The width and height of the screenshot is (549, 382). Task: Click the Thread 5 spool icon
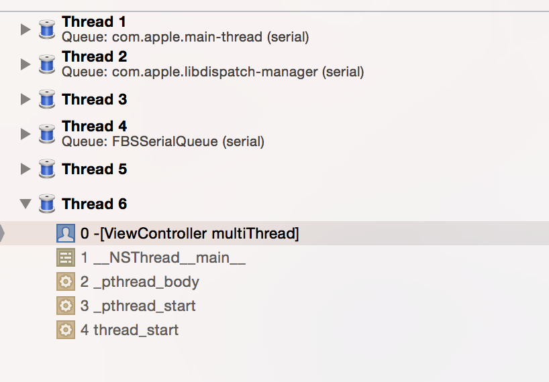point(46,169)
